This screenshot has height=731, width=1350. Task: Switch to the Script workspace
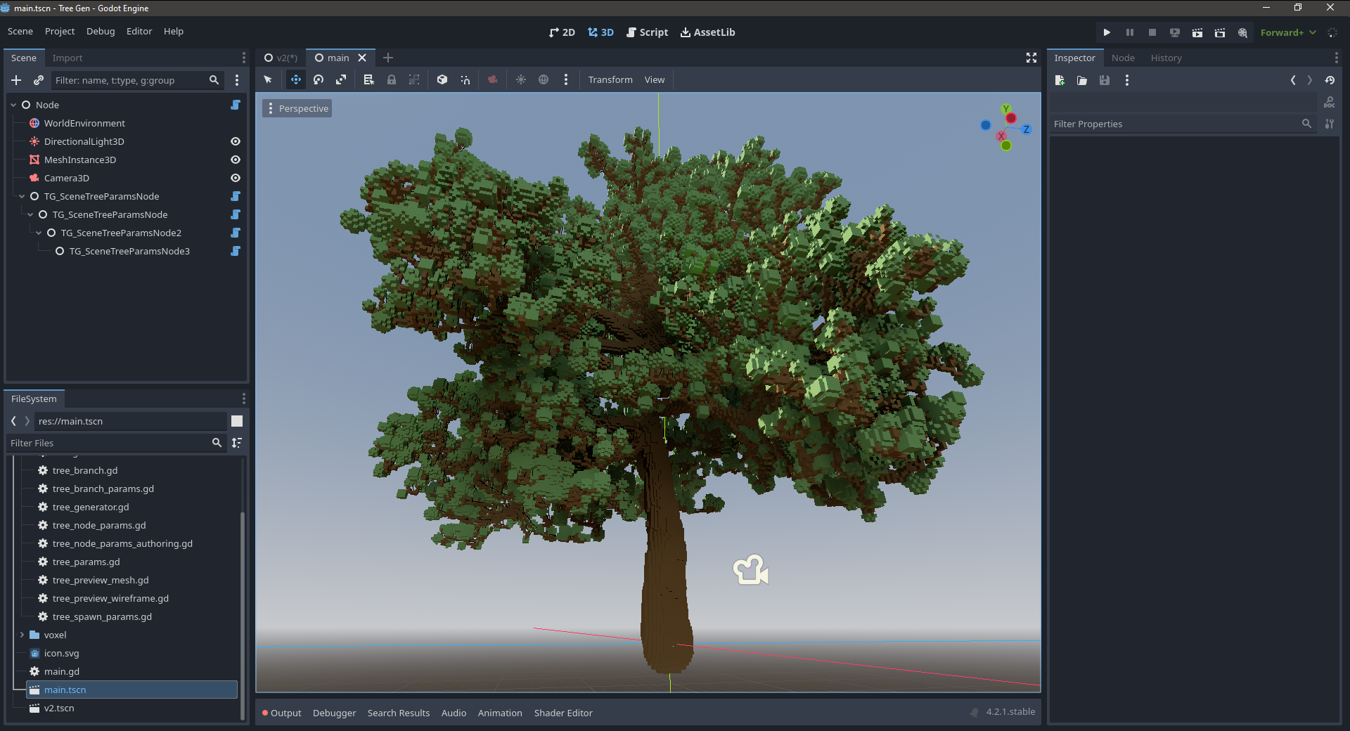pos(647,32)
